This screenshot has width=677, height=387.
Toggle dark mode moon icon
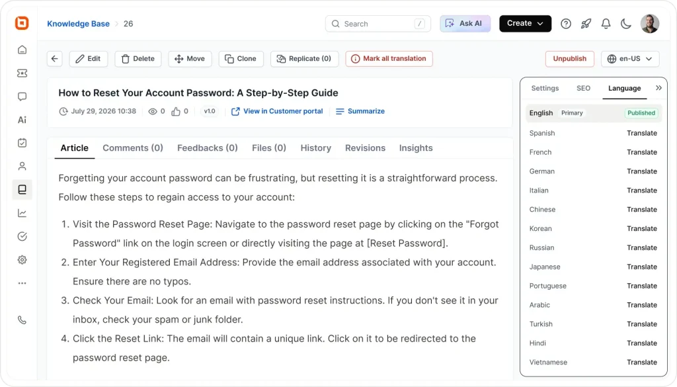coord(625,24)
